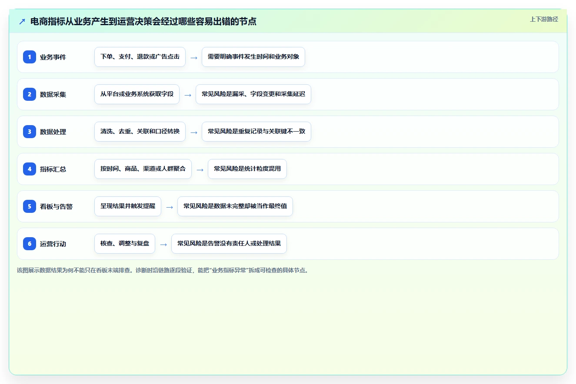This screenshot has height=384, width=576.
Task: Click the 需要明确事件发生时间和业务对象 box
Action: [x=253, y=57]
